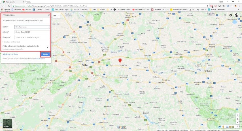Open the keyboard input tools dropdown arrow
242x131 pixels.
pos(59,15)
